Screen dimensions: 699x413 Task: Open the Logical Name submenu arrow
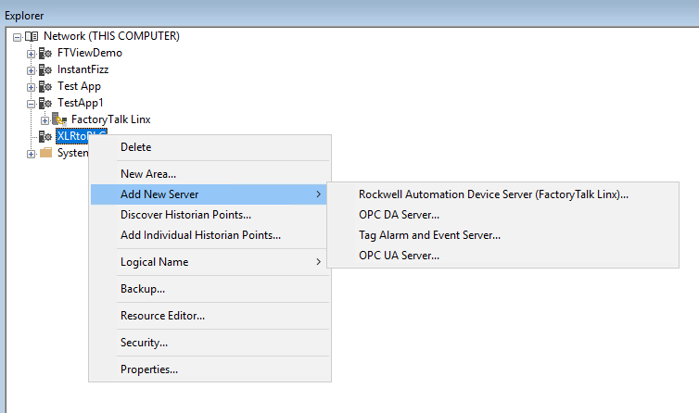click(x=318, y=261)
